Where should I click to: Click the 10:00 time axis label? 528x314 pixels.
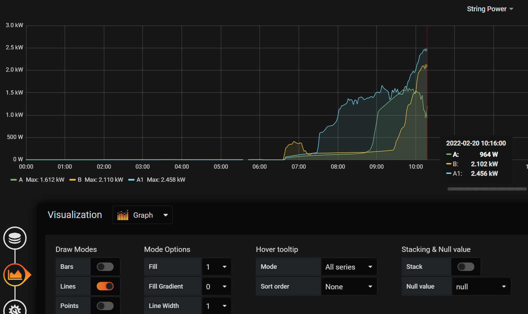[416, 167]
